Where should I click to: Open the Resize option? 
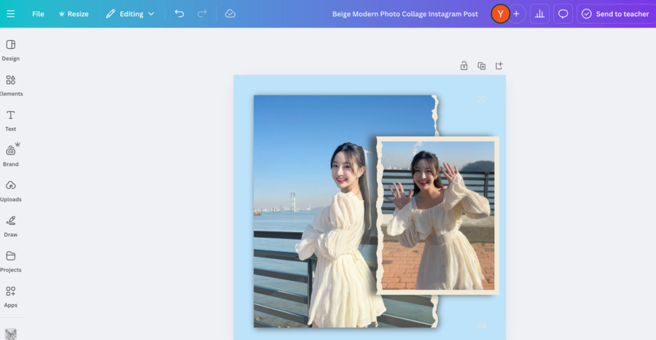pyautogui.click(x=74, y=14)
